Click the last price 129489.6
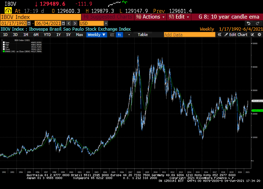Image resolution: width=263 pixels, height=189 pixels. tap(52, 4)
